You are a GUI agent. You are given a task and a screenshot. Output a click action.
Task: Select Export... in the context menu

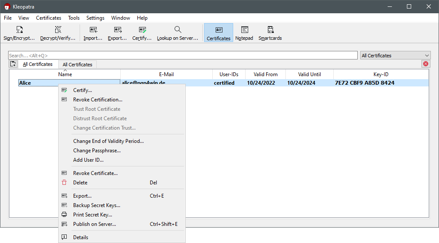pos(122,196)
